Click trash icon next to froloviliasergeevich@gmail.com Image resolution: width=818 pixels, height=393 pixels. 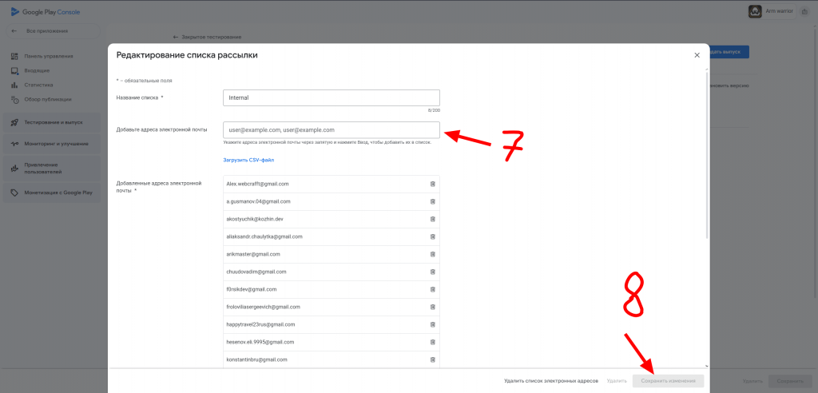432,307
